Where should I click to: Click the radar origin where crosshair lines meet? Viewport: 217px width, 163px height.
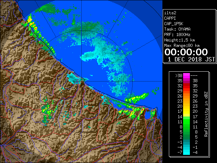[x=81, y=81]
